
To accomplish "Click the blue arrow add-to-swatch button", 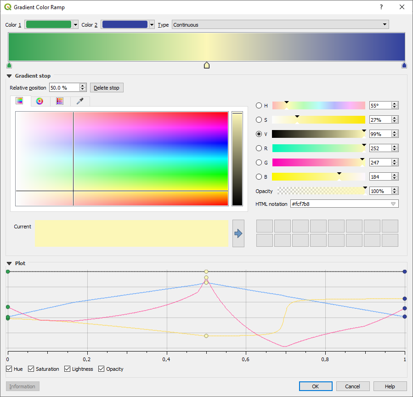I will [x=238, y=233].
